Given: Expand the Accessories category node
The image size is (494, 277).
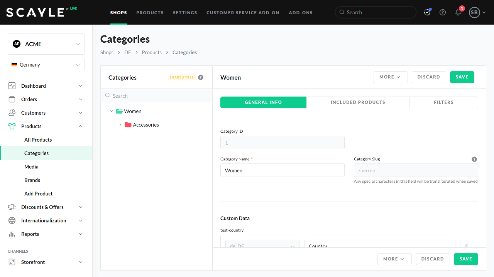Looking at the screenshot, I should coord(120,125).
